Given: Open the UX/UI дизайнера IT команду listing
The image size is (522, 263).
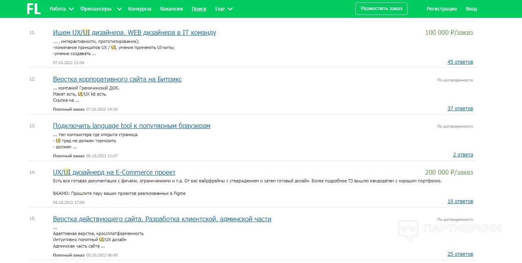Looking at the screenshot, I should [134, 33].
